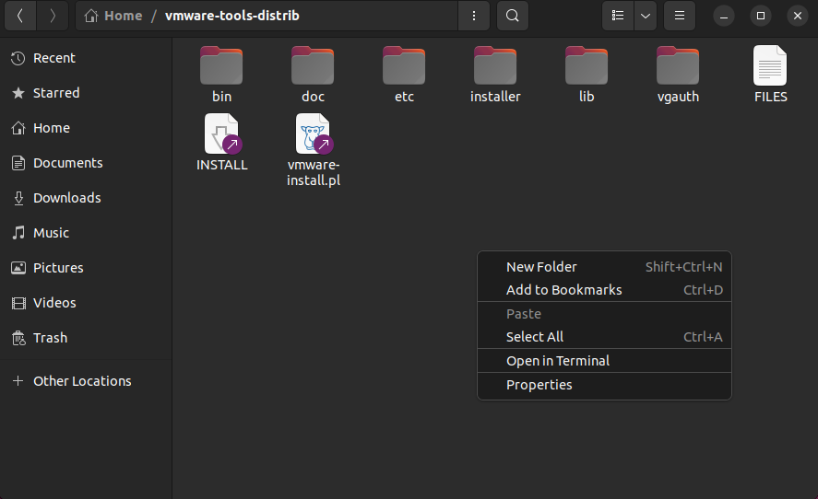Click the Videos film icon in sidebar

point(18,303)
